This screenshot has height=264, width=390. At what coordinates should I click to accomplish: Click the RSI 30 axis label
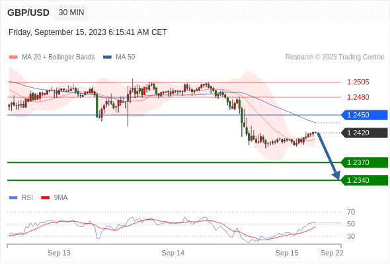pos(351,236)
